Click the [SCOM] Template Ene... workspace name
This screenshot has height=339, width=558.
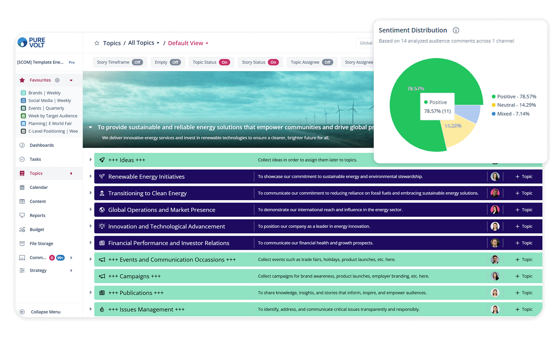coord(40,62)
